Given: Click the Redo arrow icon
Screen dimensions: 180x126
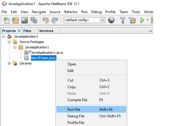Looking at the screenshot, I should coord(55,20).
